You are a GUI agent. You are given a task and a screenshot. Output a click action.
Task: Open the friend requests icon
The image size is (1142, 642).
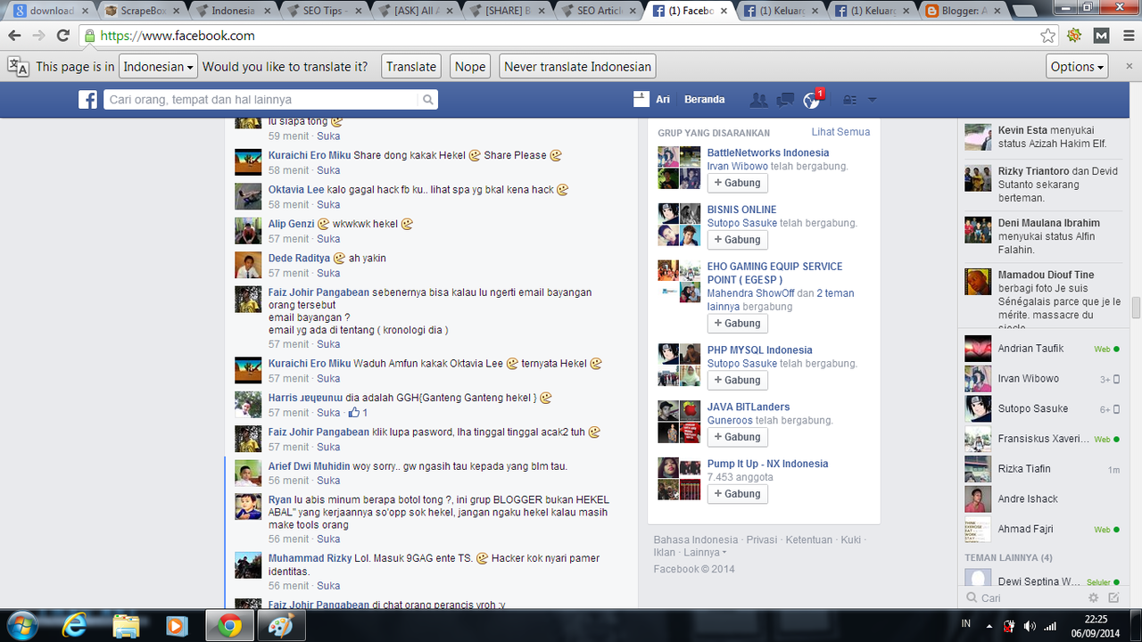point(758,100)
